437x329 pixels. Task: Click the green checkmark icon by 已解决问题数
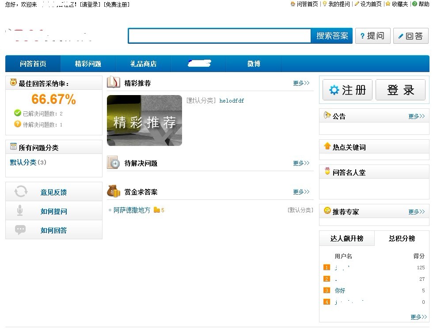point(18,113)
